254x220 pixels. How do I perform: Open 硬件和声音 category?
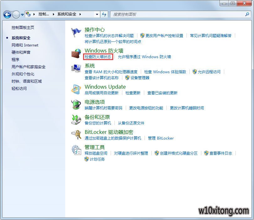point(21,52)
